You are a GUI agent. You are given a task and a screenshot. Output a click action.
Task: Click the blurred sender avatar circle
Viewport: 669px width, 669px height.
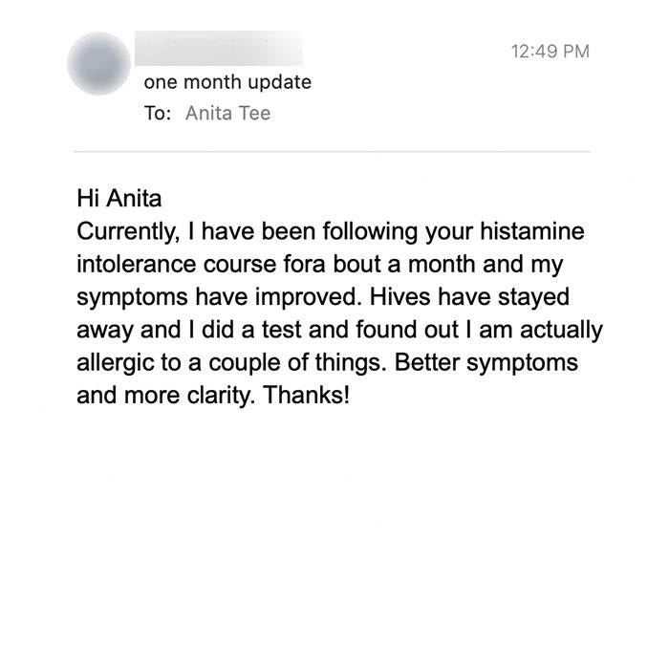point(99,63)
